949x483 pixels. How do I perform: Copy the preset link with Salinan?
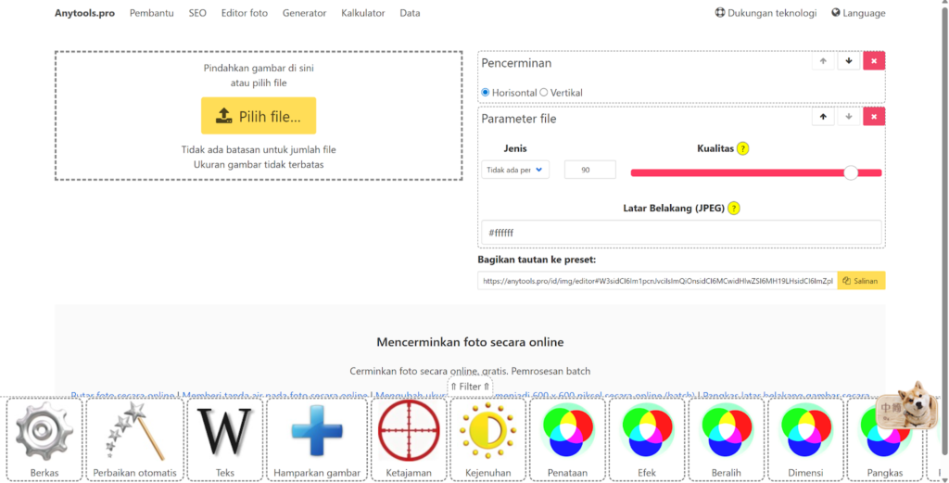(861, 280)
